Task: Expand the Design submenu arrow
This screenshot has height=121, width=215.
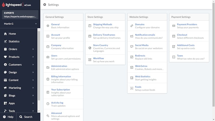Action: (33, 72)
